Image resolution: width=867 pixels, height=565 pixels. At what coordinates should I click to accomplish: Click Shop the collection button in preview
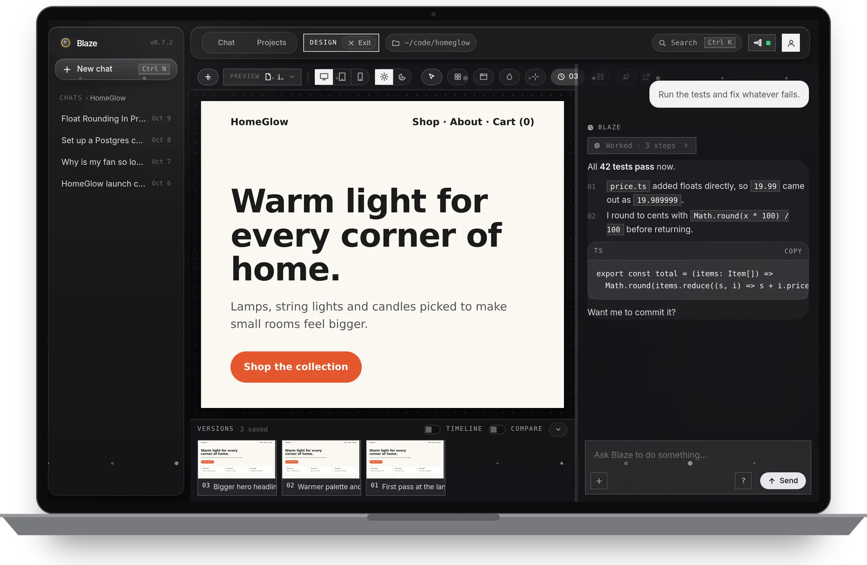point(296,367)
